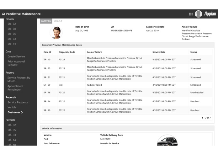Select Create Service in Case menu
218x155 pixels.
[x=16, y=56]
